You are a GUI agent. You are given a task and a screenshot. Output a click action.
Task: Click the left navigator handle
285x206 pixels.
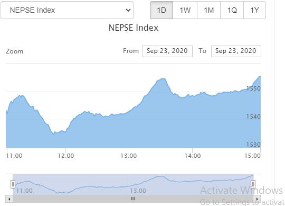[x=13, y=184]
